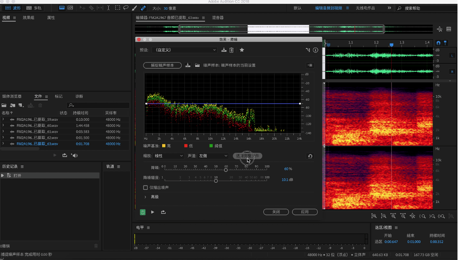
Task: Load a noise print from folder
Action: pyautogui.click(x=197, y=65)
